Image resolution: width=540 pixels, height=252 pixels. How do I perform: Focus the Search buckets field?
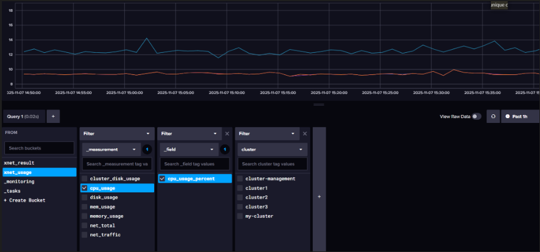39,148
